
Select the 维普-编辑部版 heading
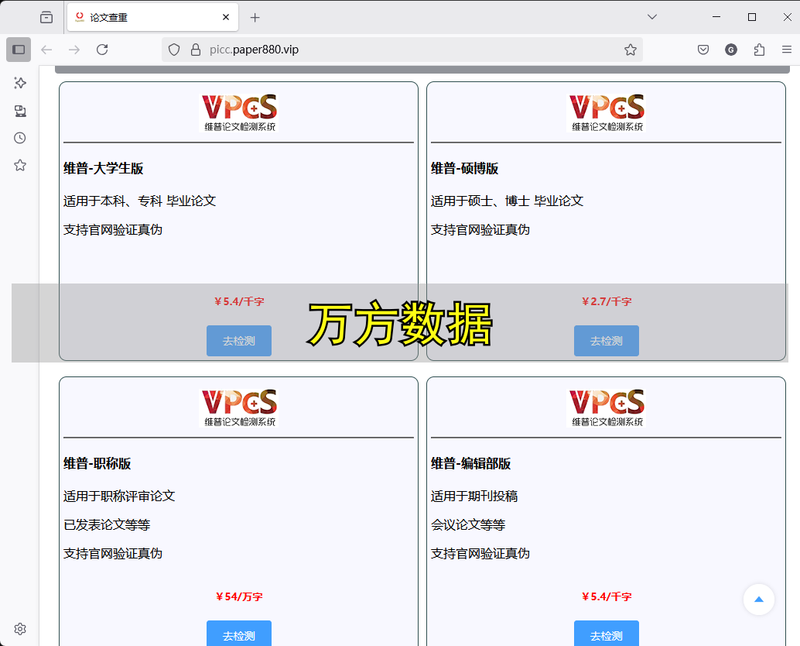coord(471,464)
